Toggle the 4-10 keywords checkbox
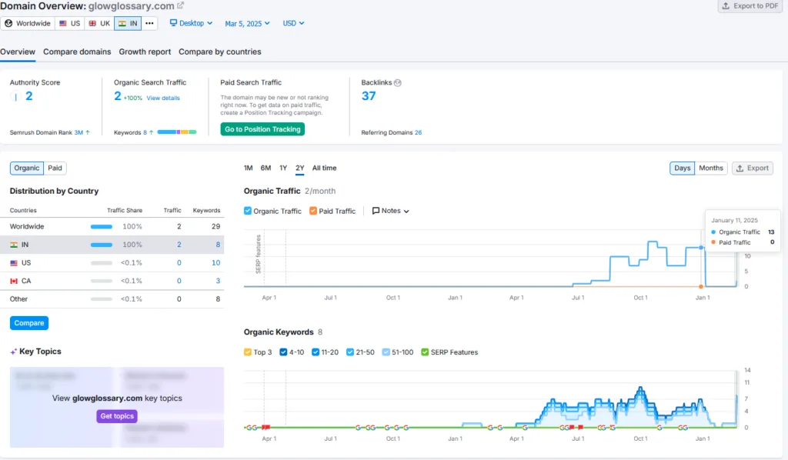This screenshot has height=460, width=788. [283, 352]
